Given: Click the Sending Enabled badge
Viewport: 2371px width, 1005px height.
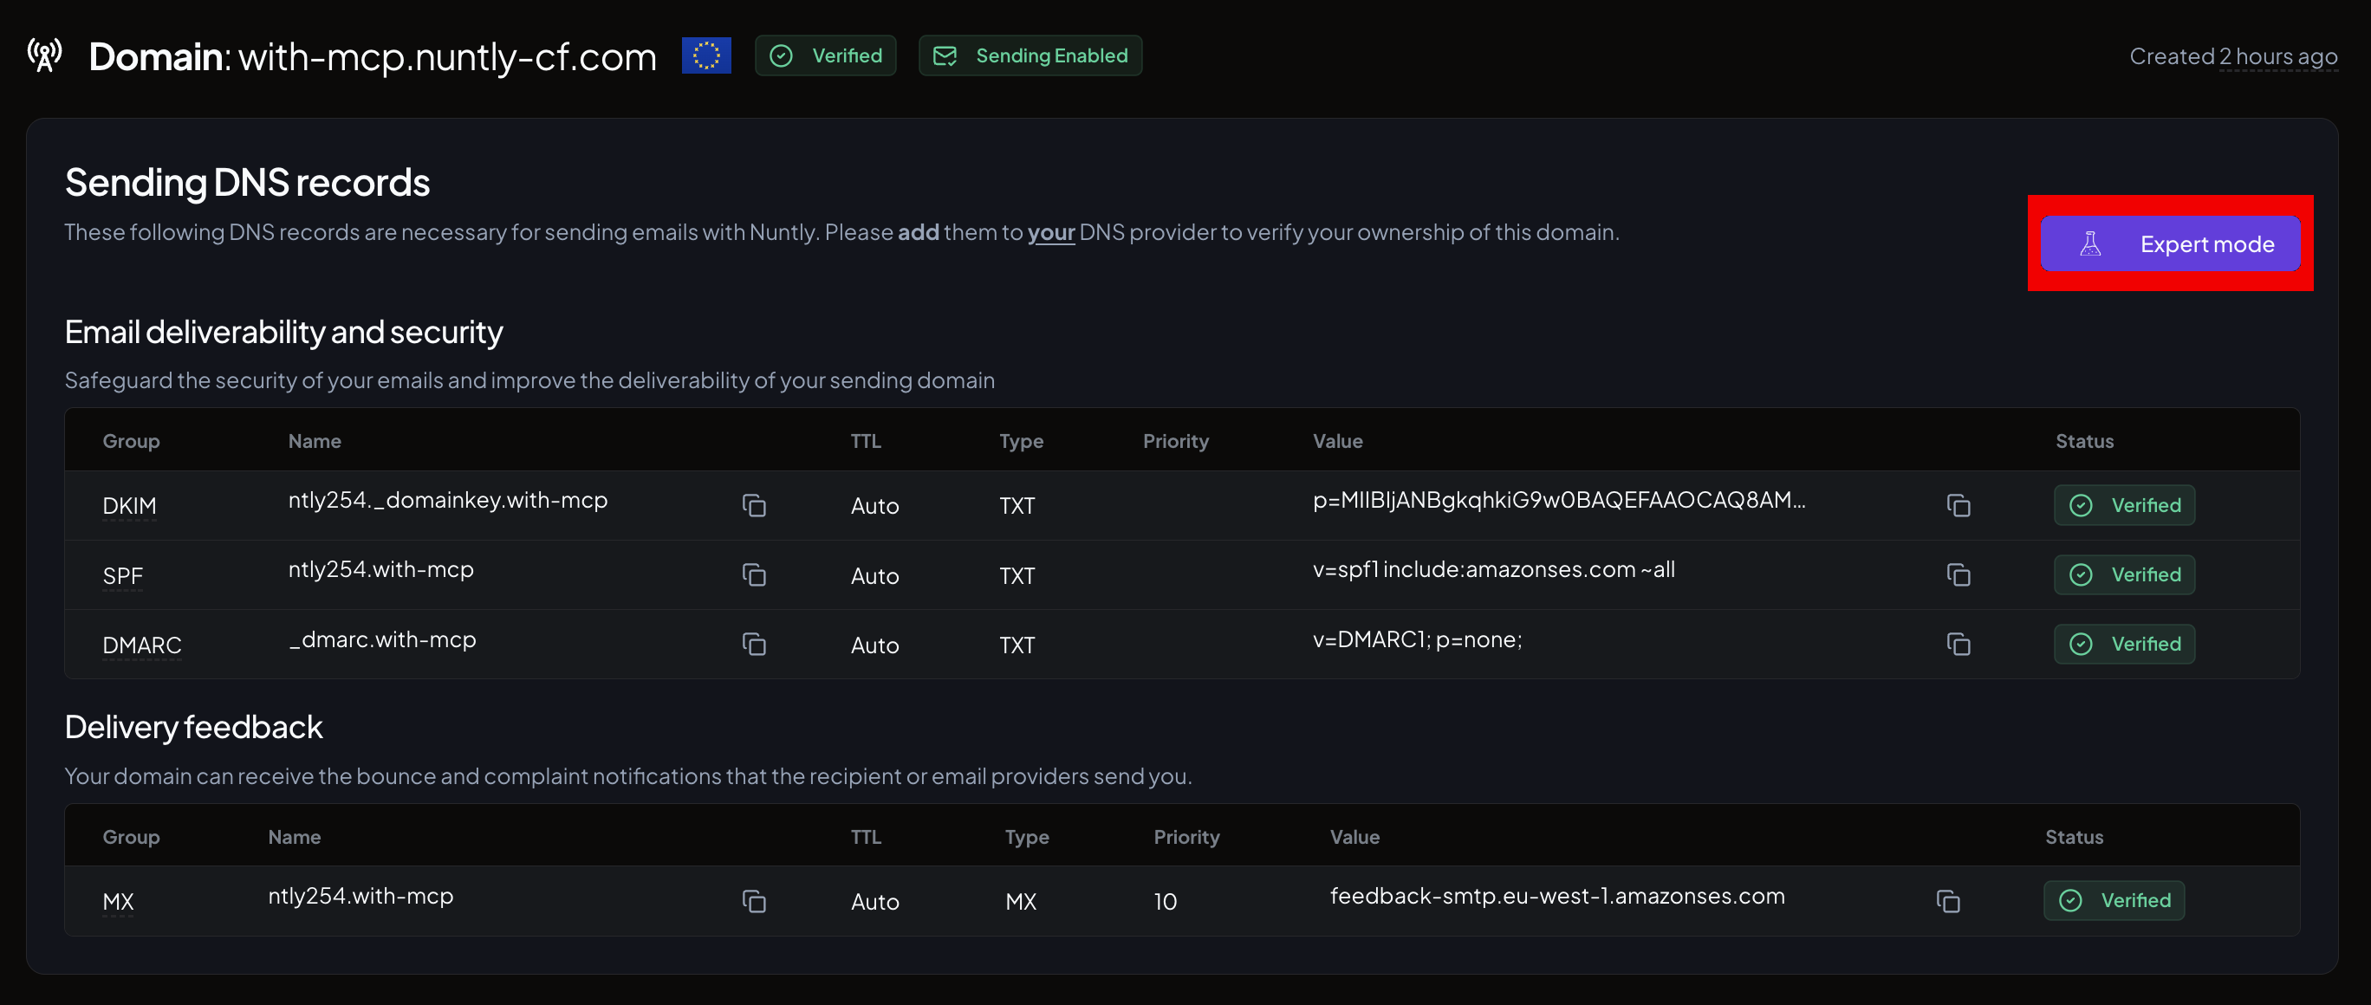Looking at the screenshot, I should (x=1030, y=55).
